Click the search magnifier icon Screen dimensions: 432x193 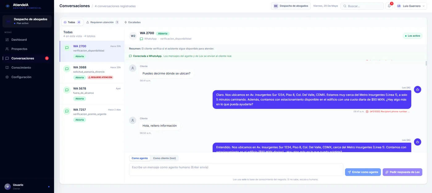tap(345, 6)
